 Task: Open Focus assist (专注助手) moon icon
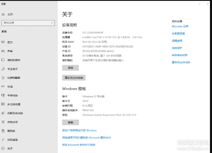click(x=3, y=69)
